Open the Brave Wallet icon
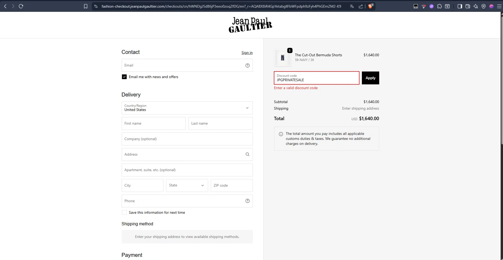 click(468, 6)
